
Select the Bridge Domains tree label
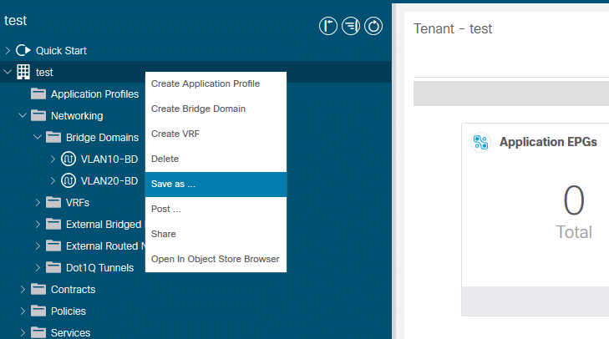(102, 138)
